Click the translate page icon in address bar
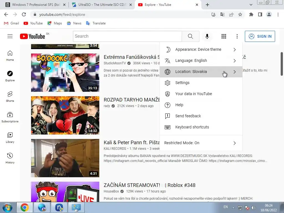 [x=222, y=14]
